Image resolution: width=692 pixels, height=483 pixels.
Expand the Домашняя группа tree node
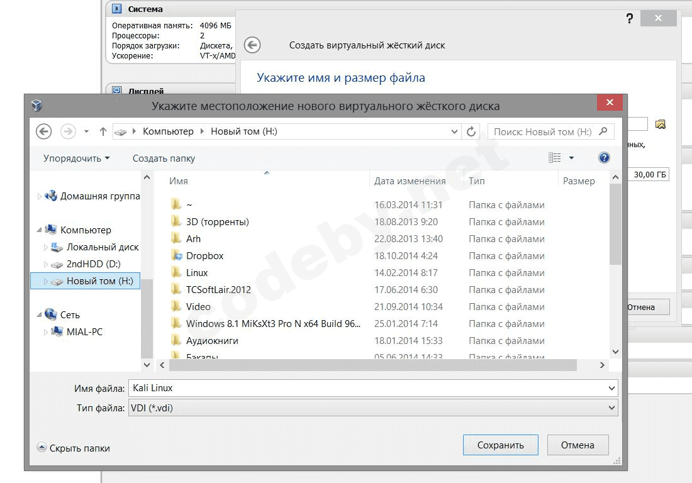39,196
